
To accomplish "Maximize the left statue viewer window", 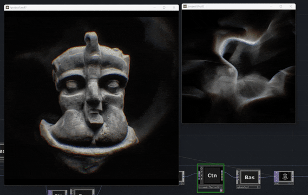I will [164, 8].
